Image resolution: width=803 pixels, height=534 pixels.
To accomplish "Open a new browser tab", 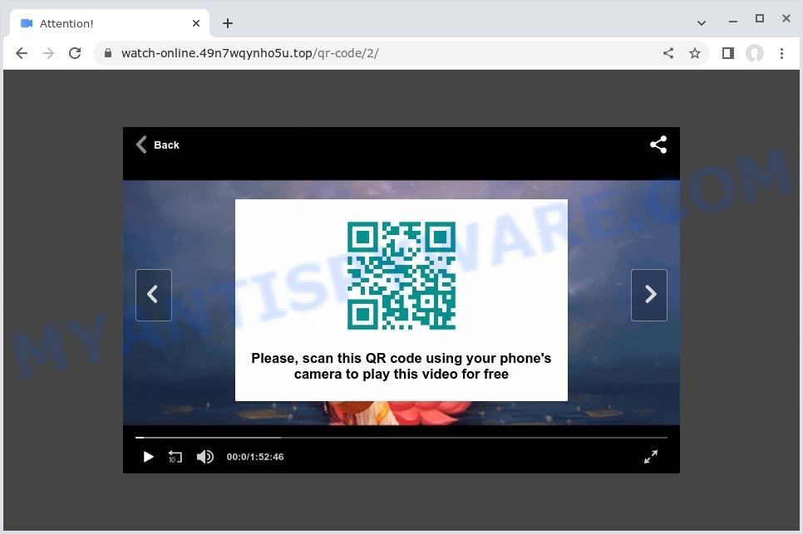I will pyautogui.click(x=228, y=23).
